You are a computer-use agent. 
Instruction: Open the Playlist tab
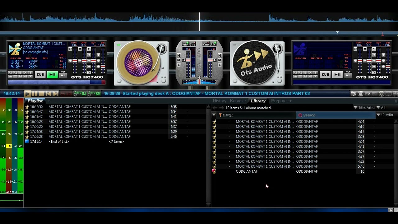coord(35,101)
